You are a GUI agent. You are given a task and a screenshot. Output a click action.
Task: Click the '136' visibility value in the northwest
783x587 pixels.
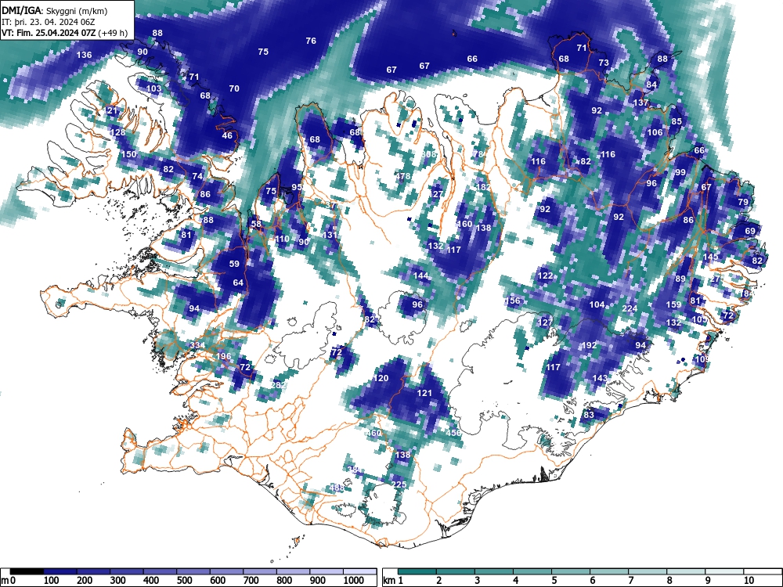(x=84, y=55)
